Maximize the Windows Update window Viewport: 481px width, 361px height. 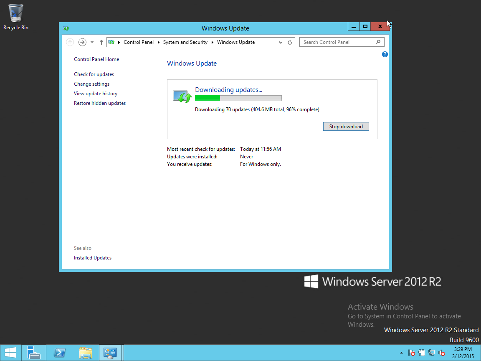(x=365, y=27)
